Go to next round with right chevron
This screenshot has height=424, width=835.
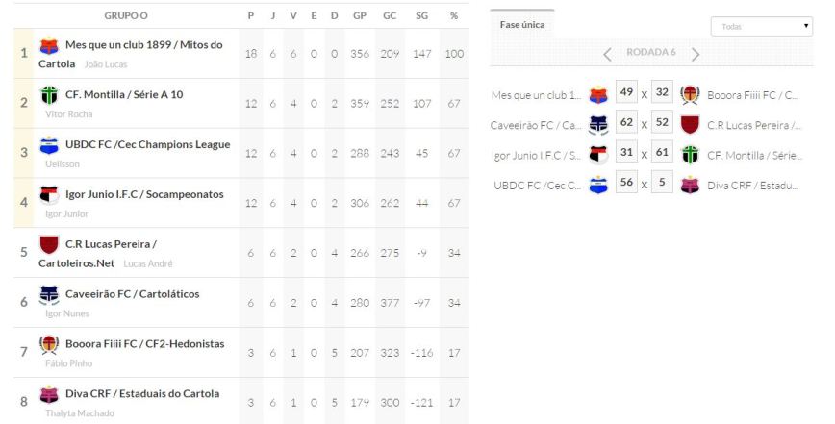click(x=696, y=54)
